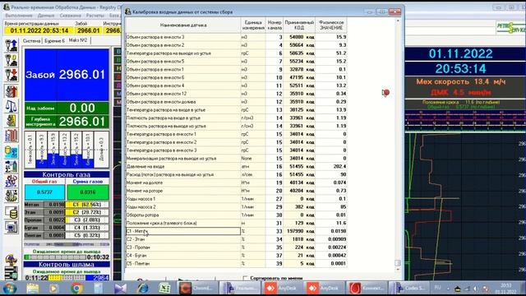The width and height of the screenshot is (526, 296).
Task: Click the Контроль шлама header
Action: click(67, 265)
